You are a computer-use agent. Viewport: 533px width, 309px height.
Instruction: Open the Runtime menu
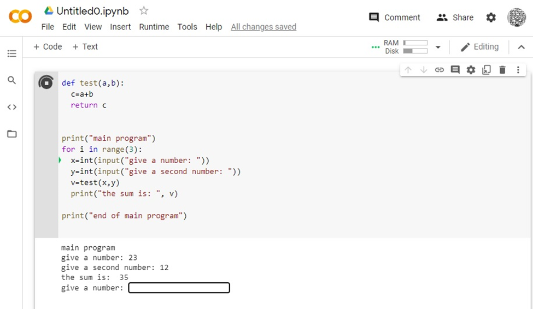(154, 27)
